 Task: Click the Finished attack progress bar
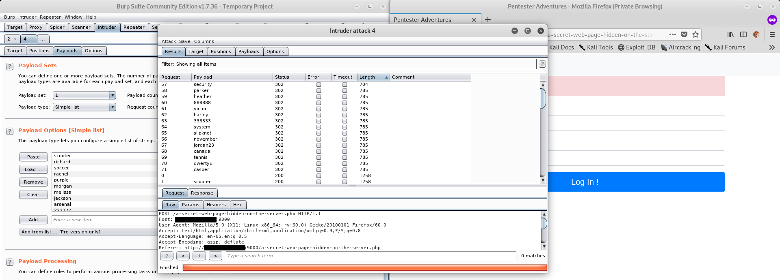coord(365,267)
